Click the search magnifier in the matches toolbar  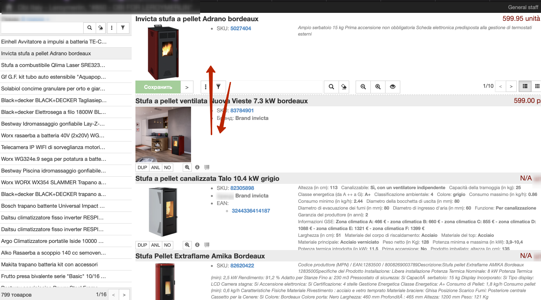pyautogui.click(x=331, y=87)
